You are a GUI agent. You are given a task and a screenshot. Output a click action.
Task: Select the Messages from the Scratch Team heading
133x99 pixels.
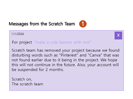click(42, 24)
